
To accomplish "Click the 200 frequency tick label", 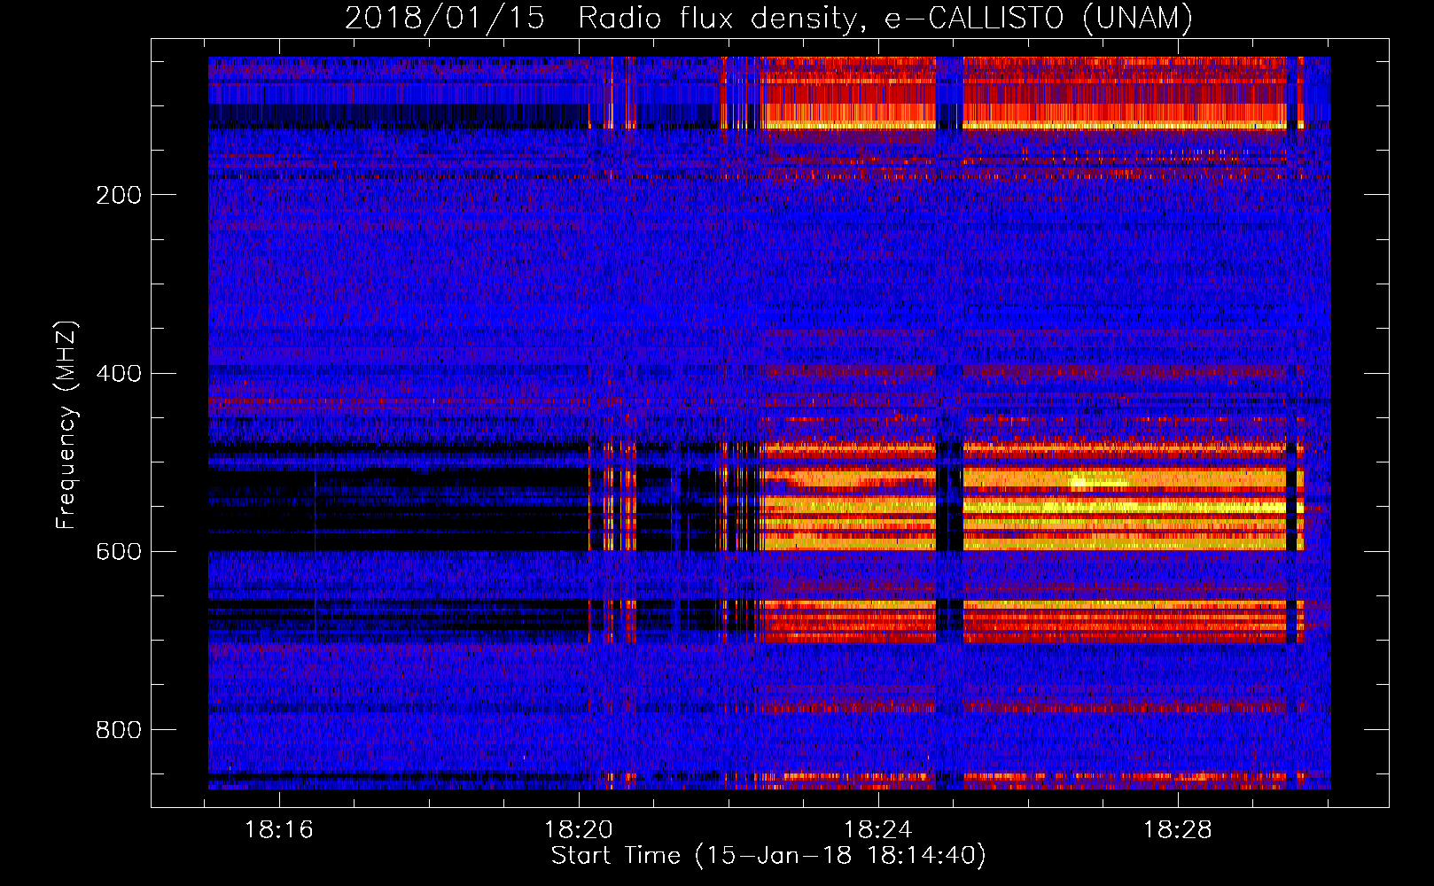I will coord(119,195).
